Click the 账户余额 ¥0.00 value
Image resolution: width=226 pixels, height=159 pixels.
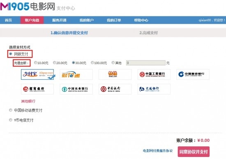pyautogui.click(x=203, y=141)
